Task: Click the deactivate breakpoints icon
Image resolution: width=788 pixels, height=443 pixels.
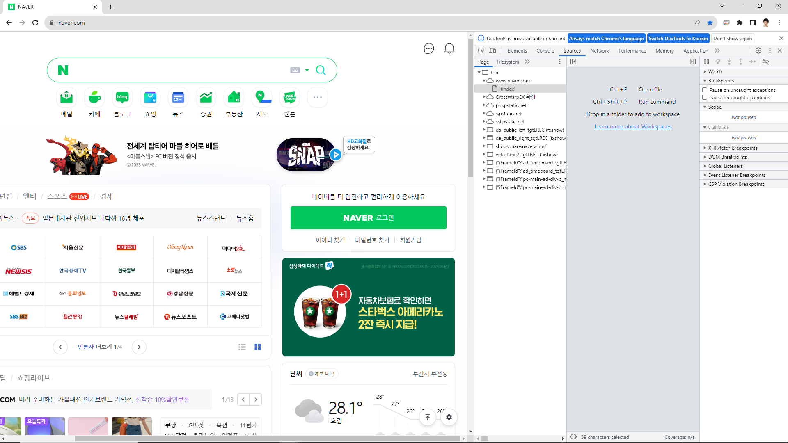Action: [x=766, y=62]
